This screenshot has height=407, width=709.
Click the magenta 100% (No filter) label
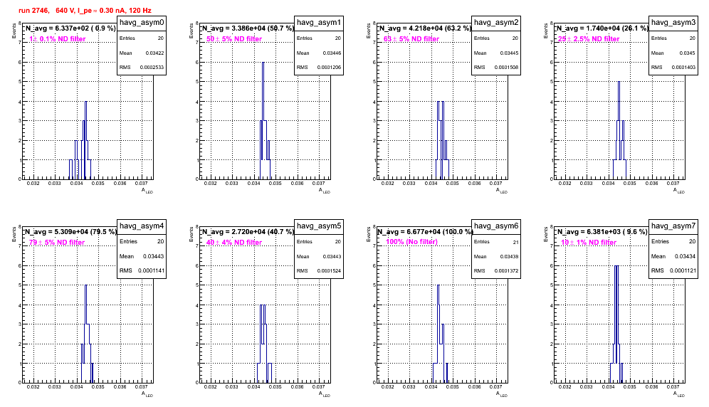tap(412, 242)
